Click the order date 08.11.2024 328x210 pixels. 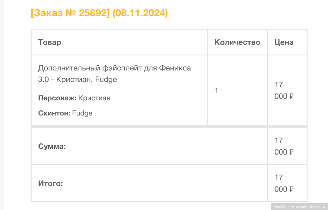(x=140, y=13)
